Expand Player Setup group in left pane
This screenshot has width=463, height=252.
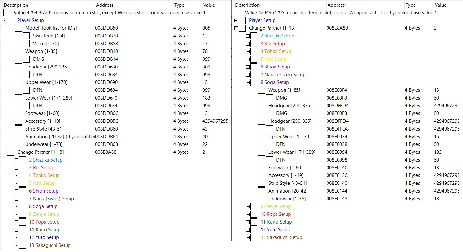pos(5,20)
